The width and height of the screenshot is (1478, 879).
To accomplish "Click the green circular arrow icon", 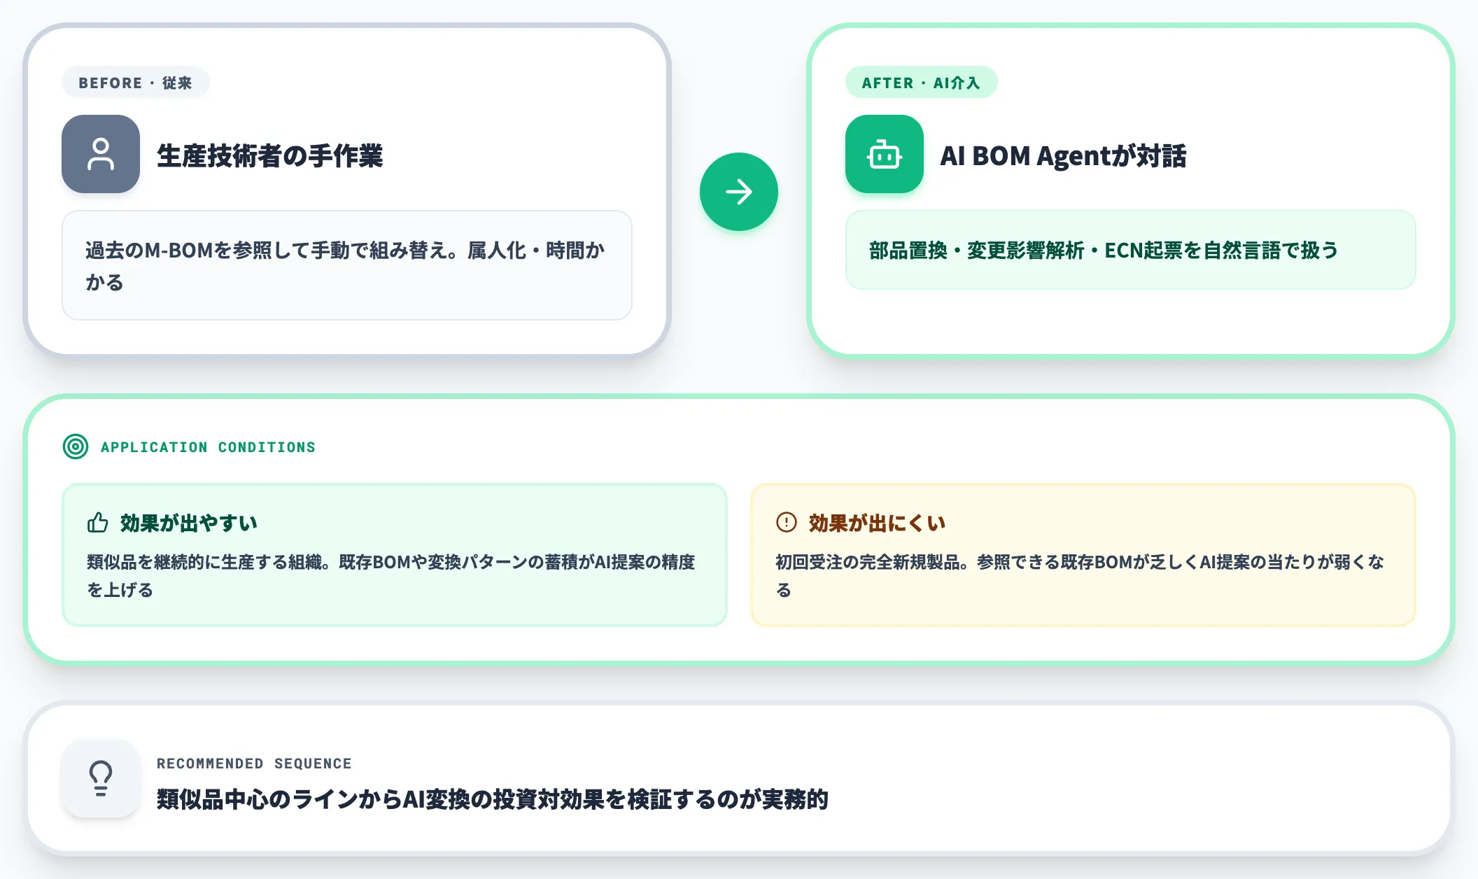I will [739, 192].
